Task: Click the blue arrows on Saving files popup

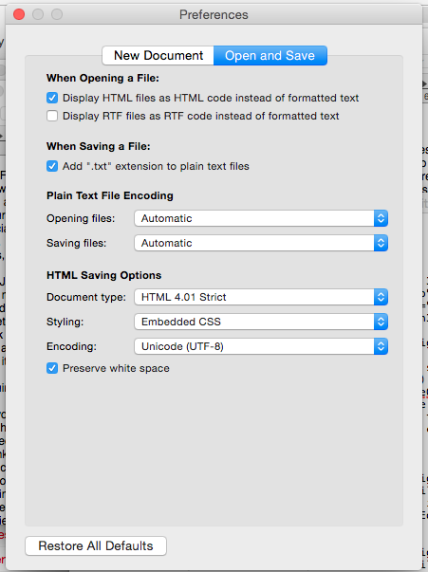Action: click(x=381, y=243)
